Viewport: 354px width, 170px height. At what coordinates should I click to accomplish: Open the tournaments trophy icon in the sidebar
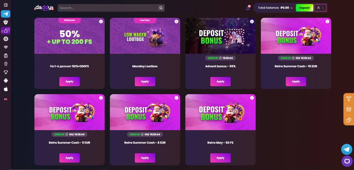coord(6,72)
